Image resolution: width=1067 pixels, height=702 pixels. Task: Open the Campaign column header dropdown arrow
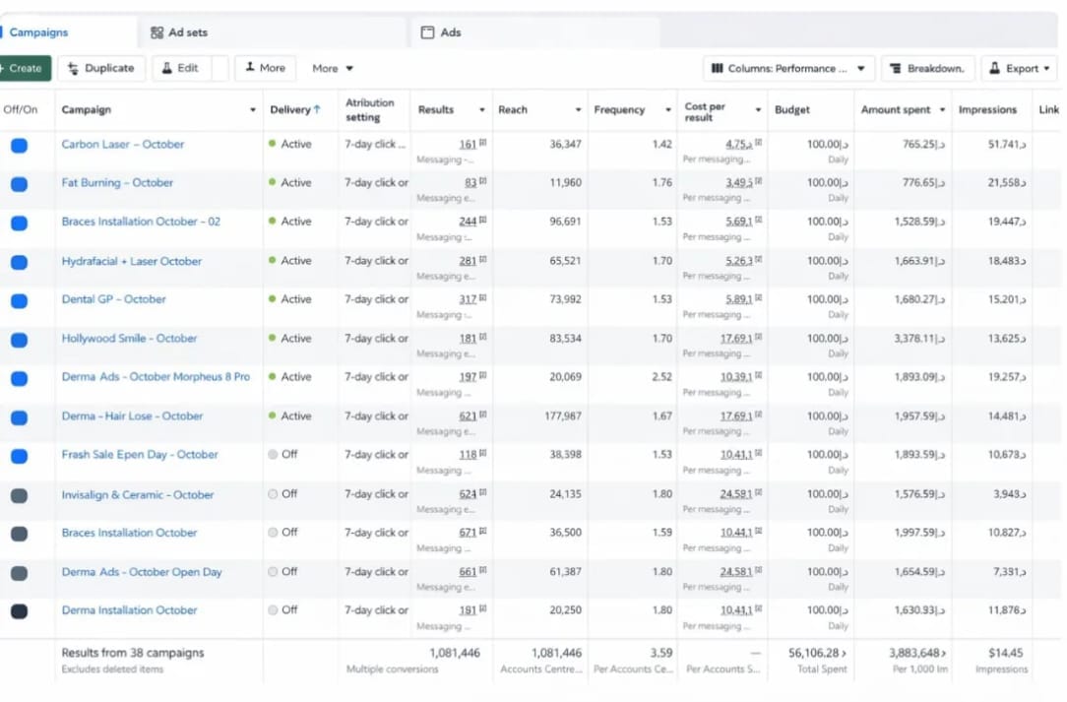point(252,109)
